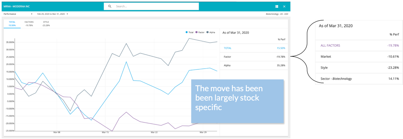This screenshot has width=403, height=139.
Task: Click the blue stock-specific annotation box
Action: [x=237, y=101]
